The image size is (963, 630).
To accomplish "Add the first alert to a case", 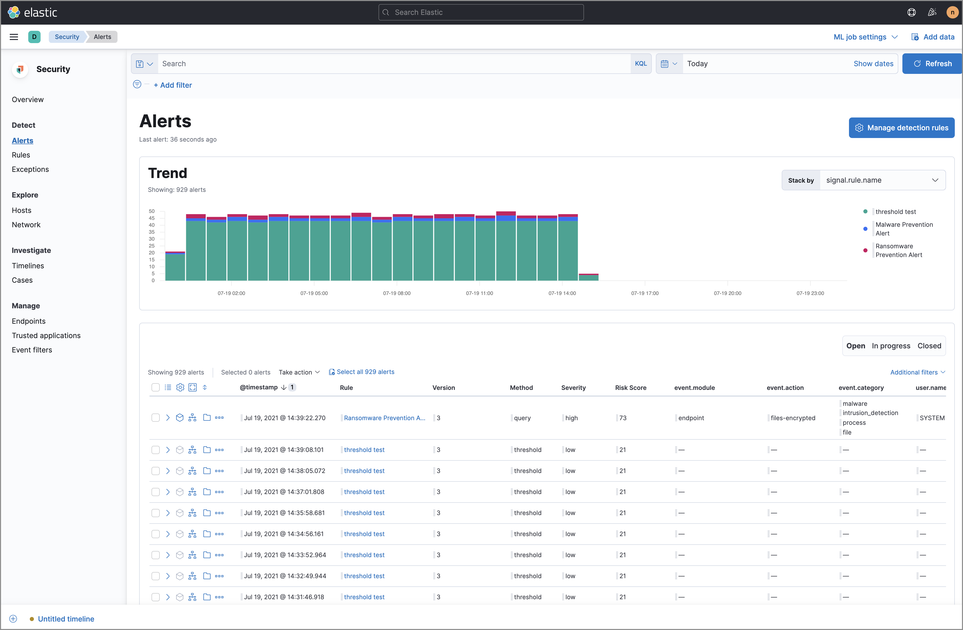I will tap(207, 417).
